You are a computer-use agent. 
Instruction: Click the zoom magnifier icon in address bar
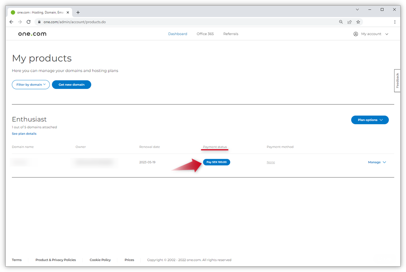[x=341, y=22]
